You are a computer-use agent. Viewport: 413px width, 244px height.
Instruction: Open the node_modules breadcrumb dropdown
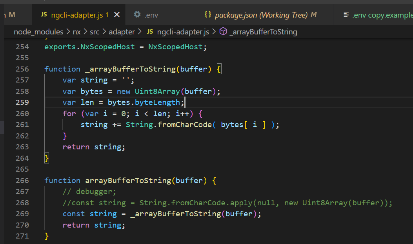(x=38, y=32)
